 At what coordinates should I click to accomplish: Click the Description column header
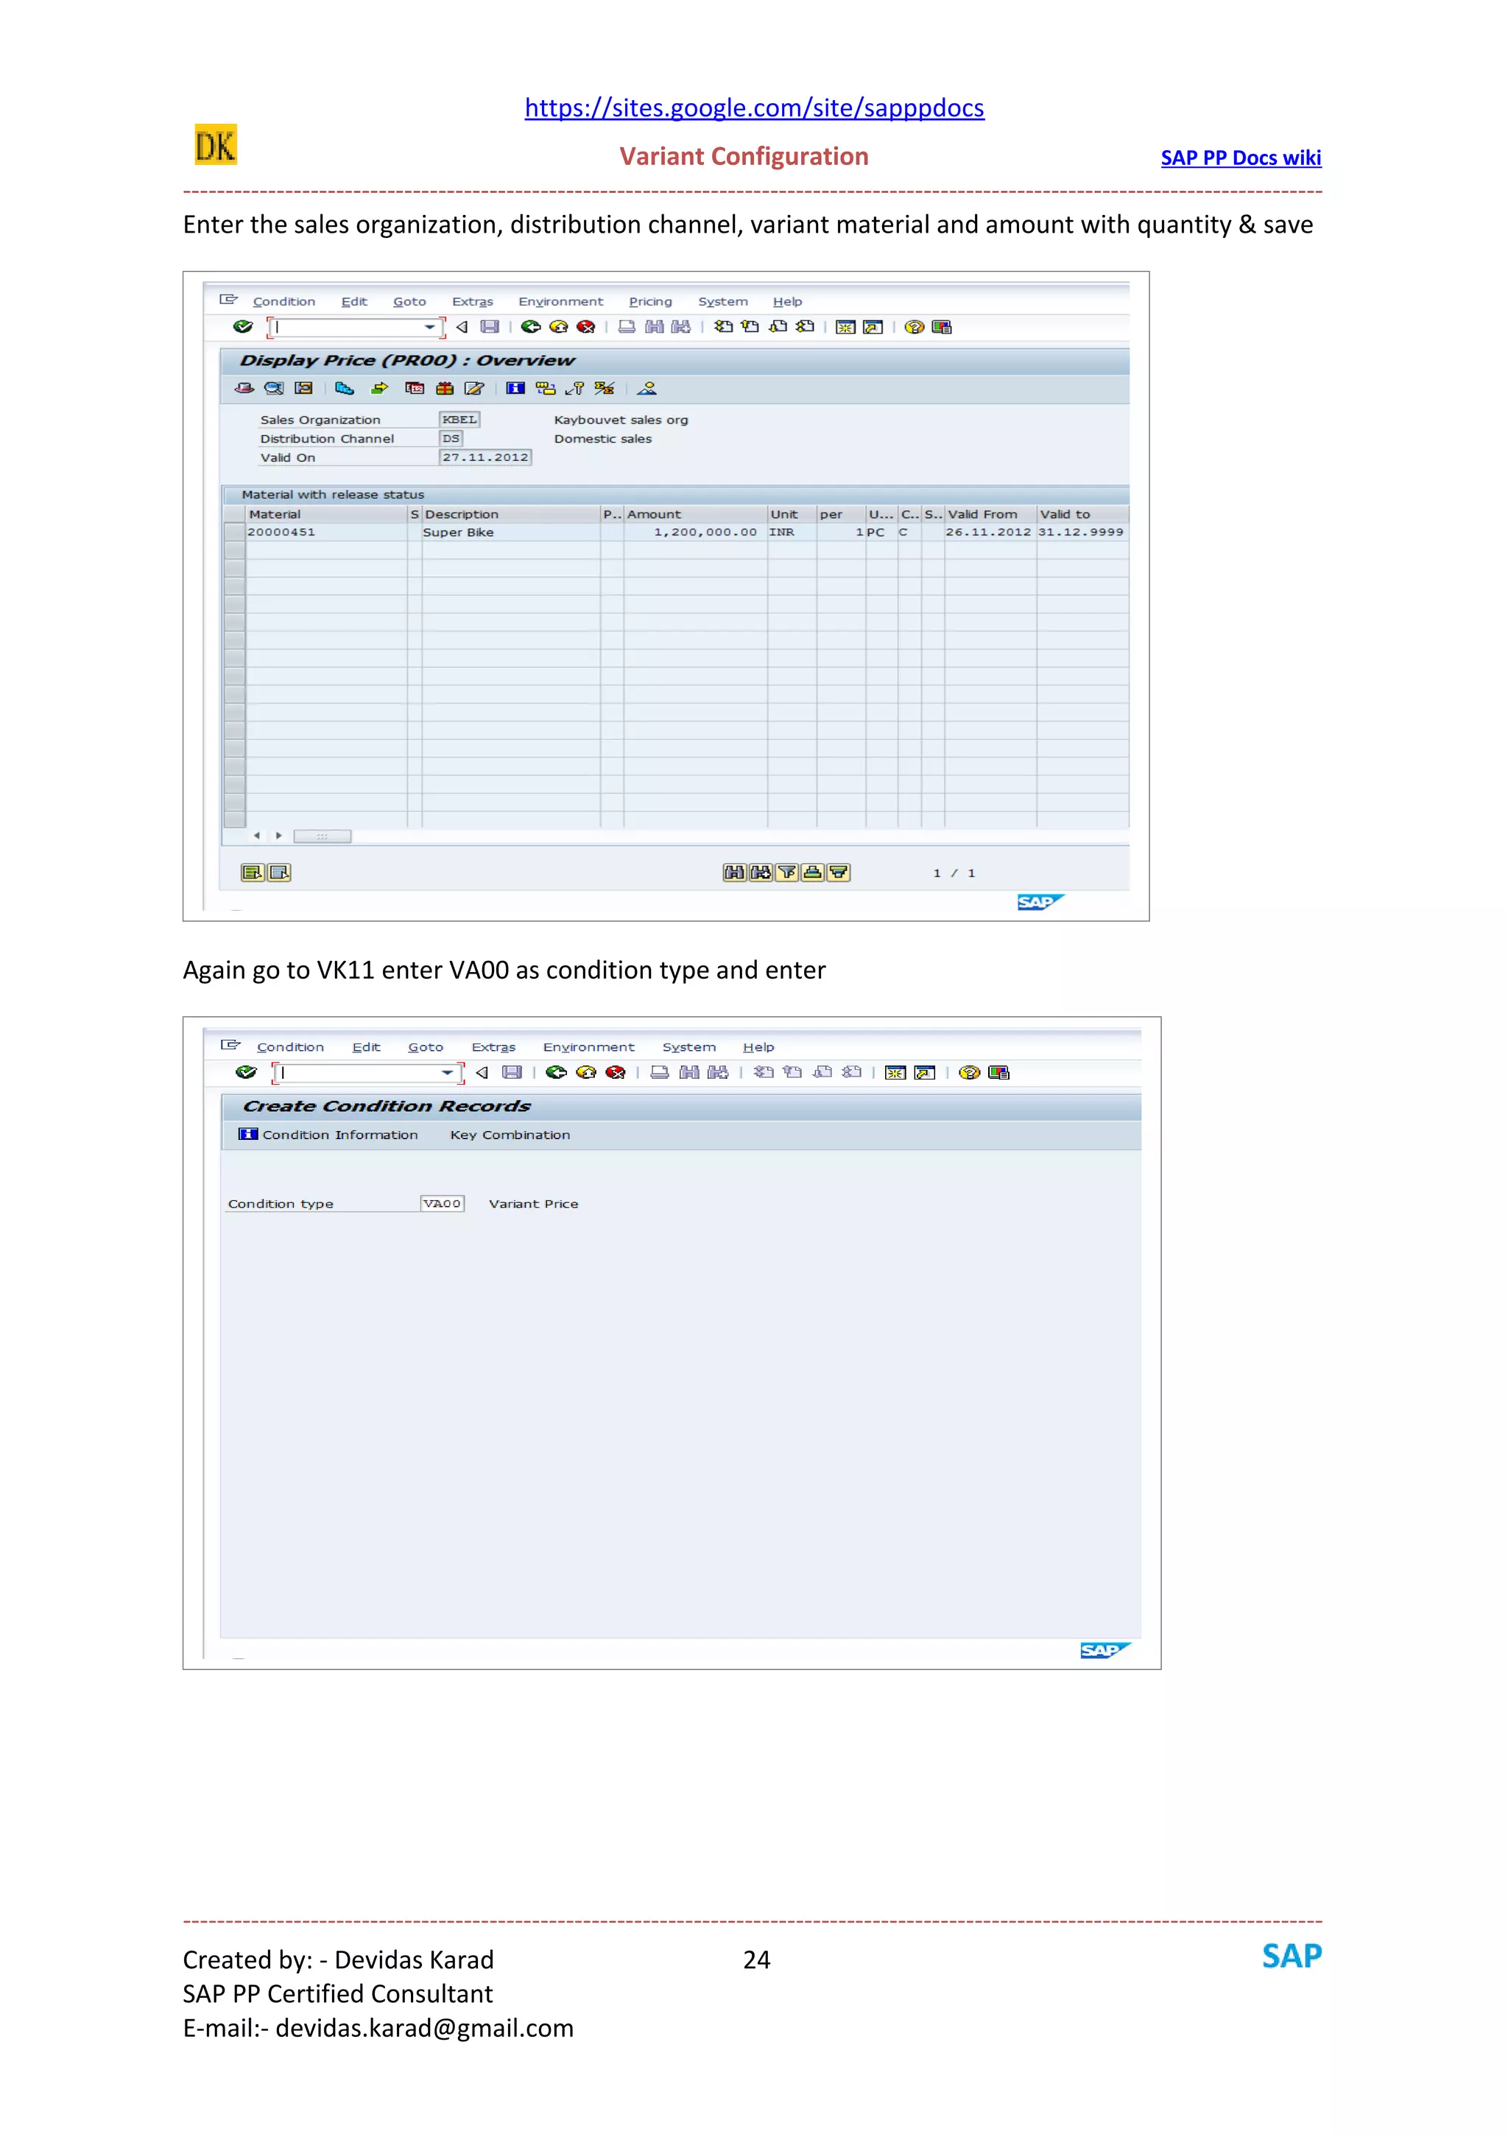click(x=510, y=514)
